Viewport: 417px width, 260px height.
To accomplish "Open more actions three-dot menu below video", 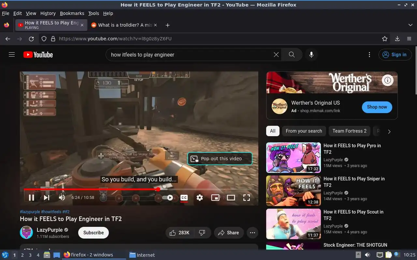I will pyautogui.click(x=252, y=233).
